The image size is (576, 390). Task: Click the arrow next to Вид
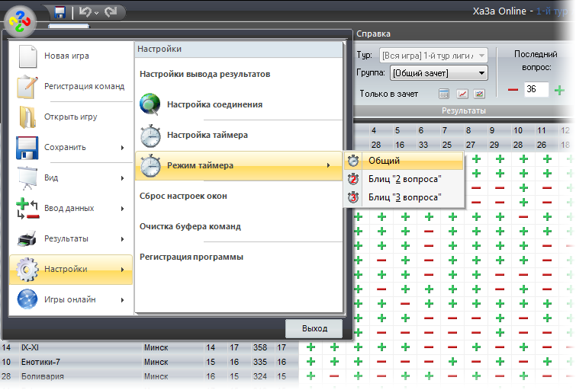122,178
